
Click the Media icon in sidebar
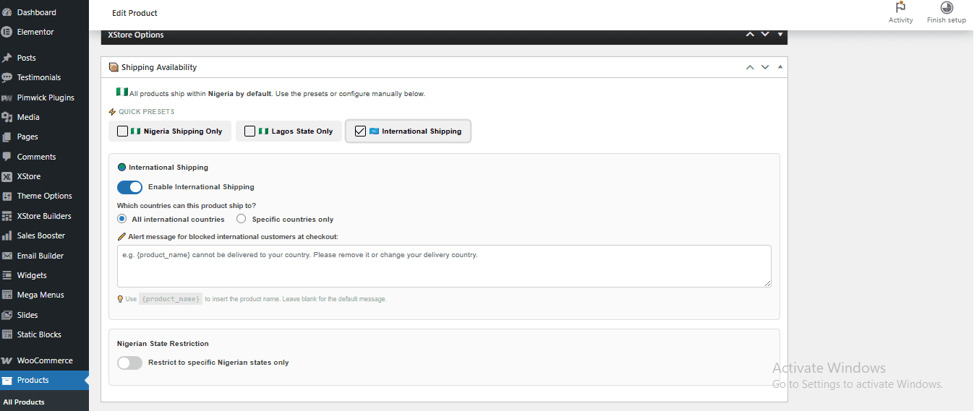[7, 117]
